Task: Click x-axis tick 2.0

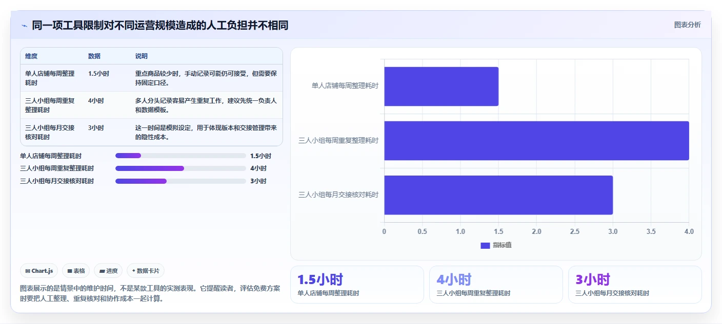Action: pos(536,231)
